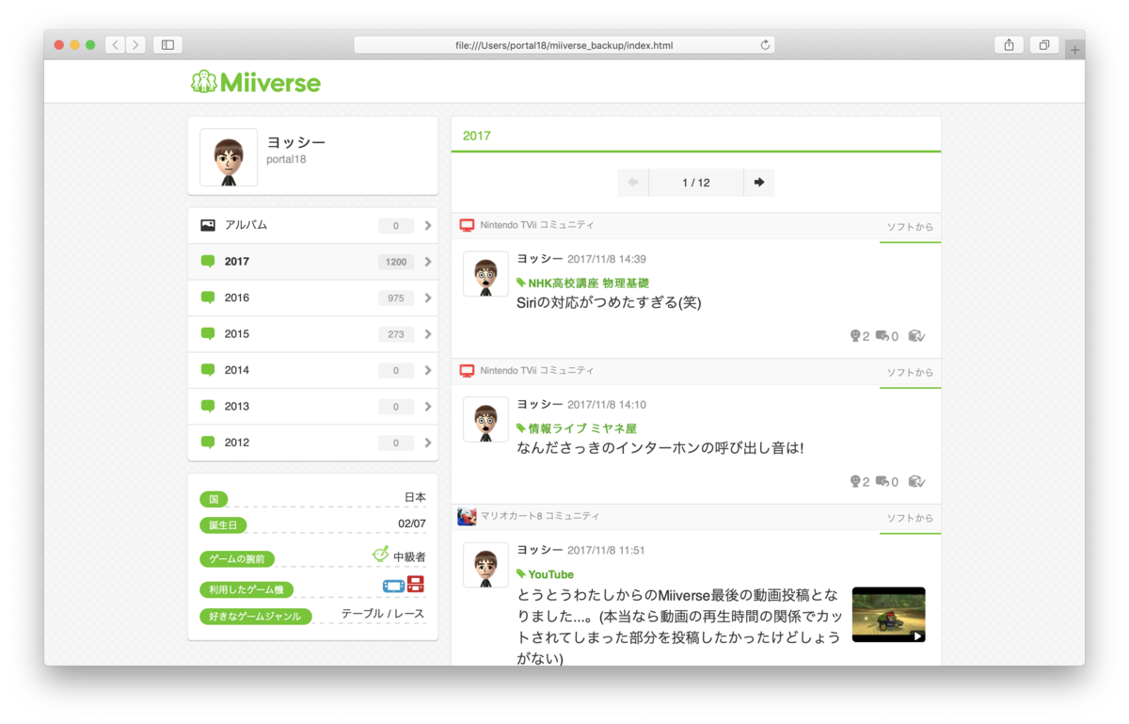Image resolution: width=1129 pixels, height=724 pixels.
Task: Toggle the Safari sidebar button
Action: pos(167,44)
